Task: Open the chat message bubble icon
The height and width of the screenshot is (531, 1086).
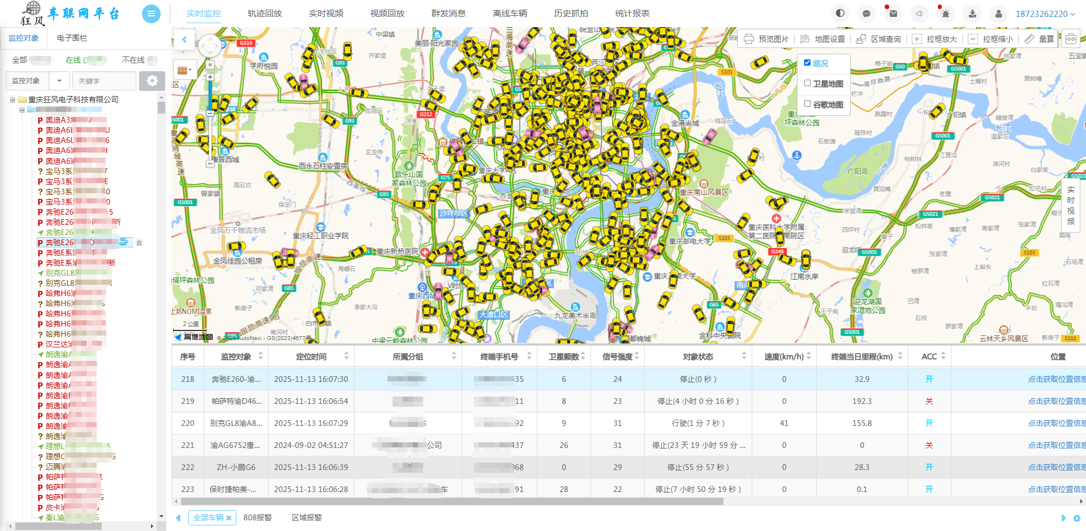Action: tap(867, 14)
